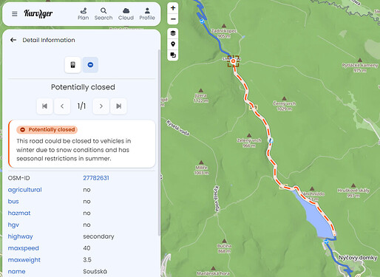Open the hazmat tag link
The image size is (380, 277).
[19, 213]
